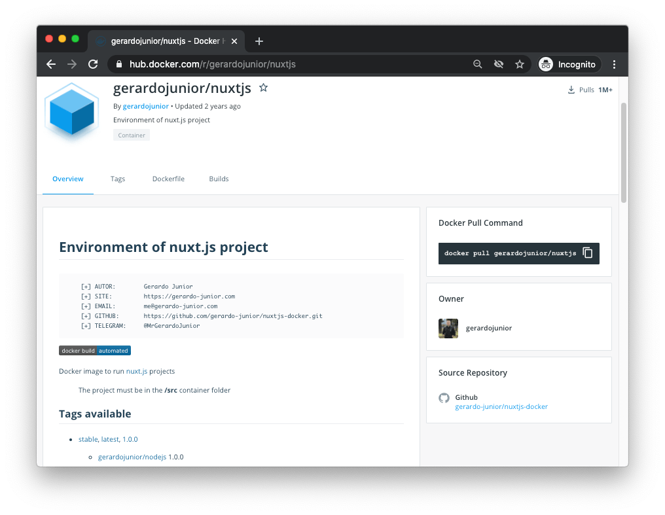The height and width of the screenshot is (515, 665).
Task: Reload the current page
Action: pyautogui.click(x=93, y=64)
